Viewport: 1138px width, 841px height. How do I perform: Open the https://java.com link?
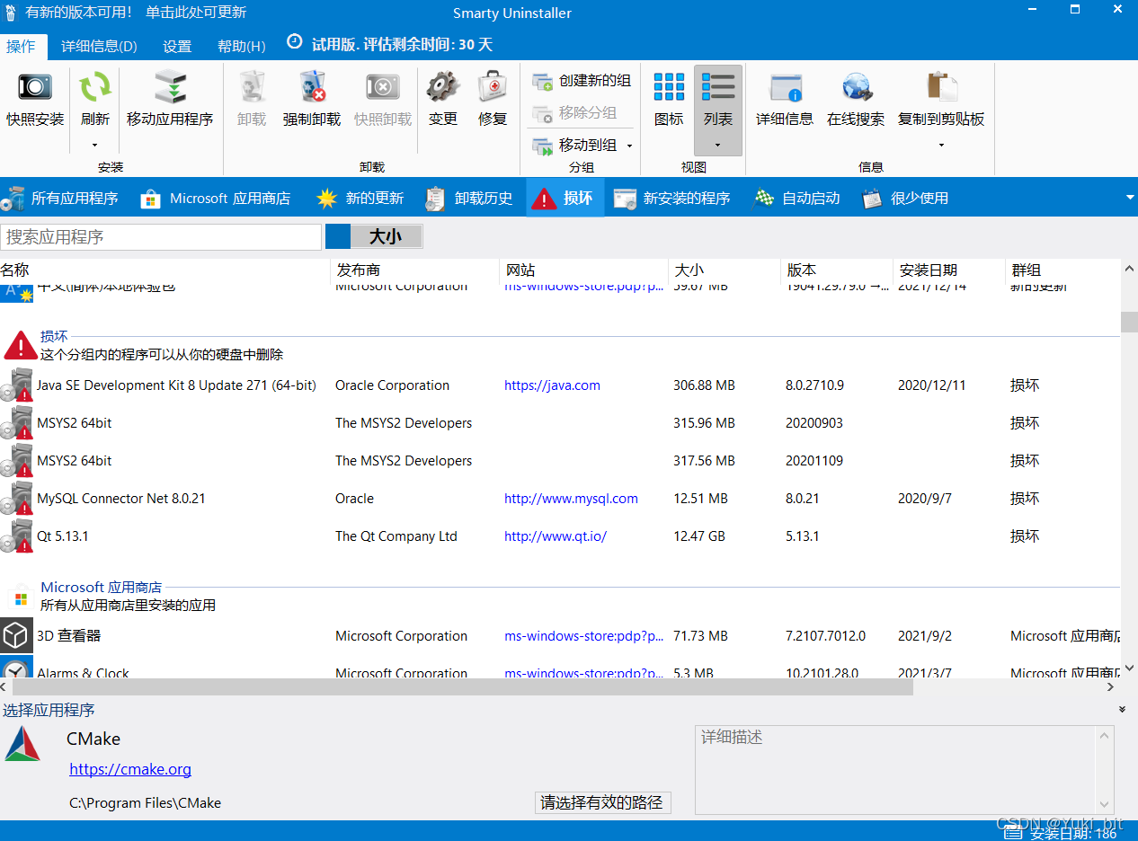[552, 385]
